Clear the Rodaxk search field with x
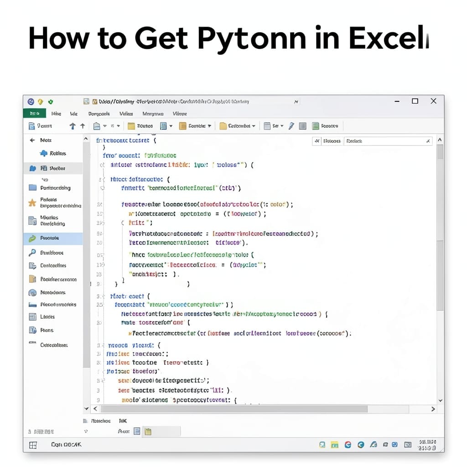467x467 pixels. coord(428,141)
